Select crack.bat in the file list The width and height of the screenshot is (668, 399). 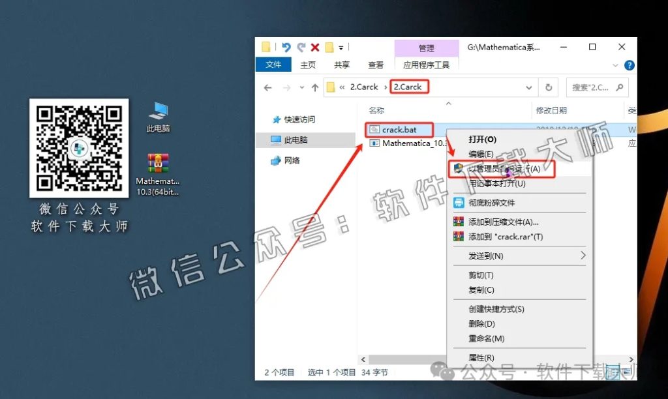point(399,129)
